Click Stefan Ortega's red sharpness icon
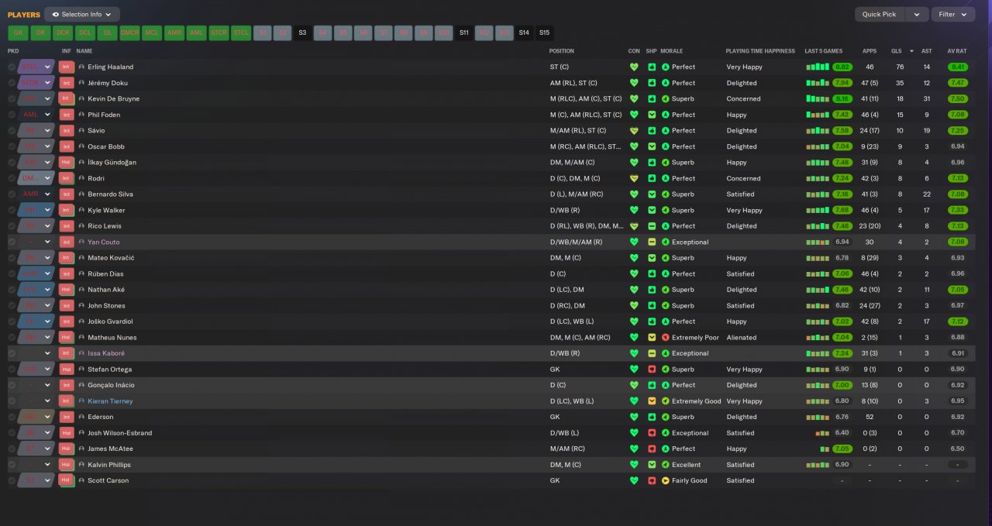 click(652, 370)
